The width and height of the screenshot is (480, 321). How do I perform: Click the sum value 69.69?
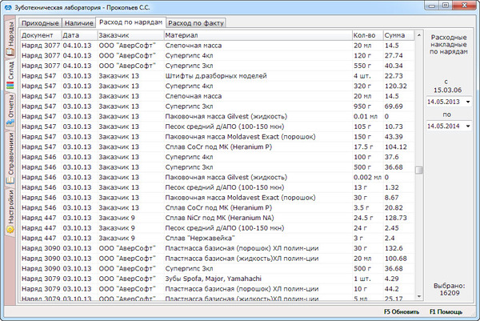click(x=394, y=106)
